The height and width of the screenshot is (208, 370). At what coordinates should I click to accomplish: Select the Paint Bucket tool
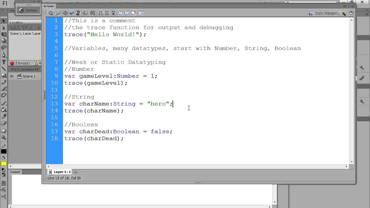[x=4, y=109]
